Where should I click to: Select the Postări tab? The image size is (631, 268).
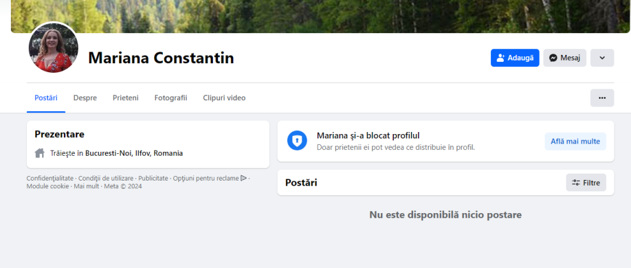pos(46,98)
